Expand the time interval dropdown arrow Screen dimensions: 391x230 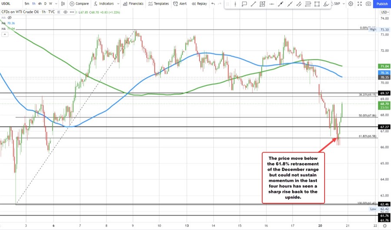[x=56, y=4]
